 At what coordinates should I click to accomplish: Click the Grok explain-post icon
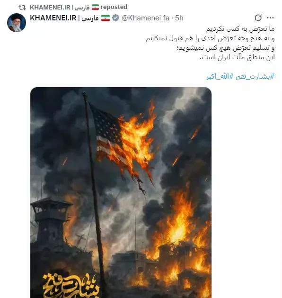click(x=258, y=18)
